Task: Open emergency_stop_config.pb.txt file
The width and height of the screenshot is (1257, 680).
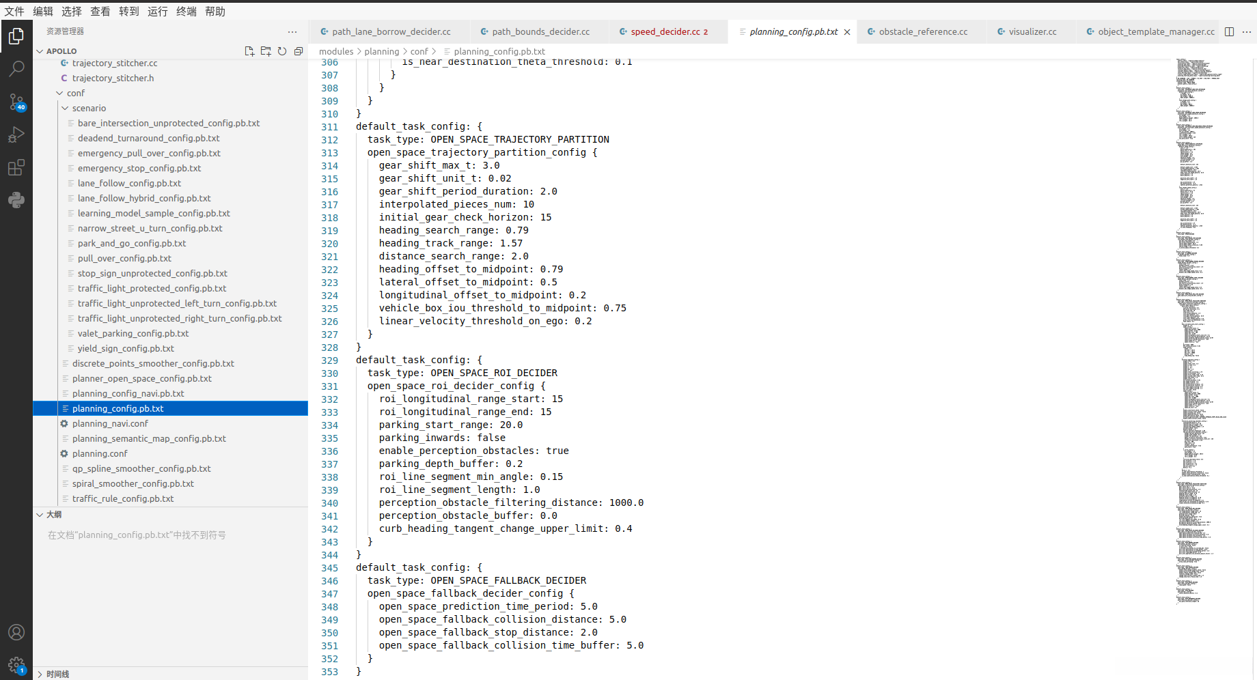Action: [x=139, y=168]
